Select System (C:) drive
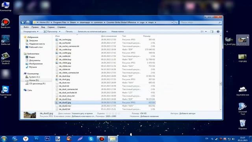This screenshot has height=142, width=252. [x=34, y=77]
